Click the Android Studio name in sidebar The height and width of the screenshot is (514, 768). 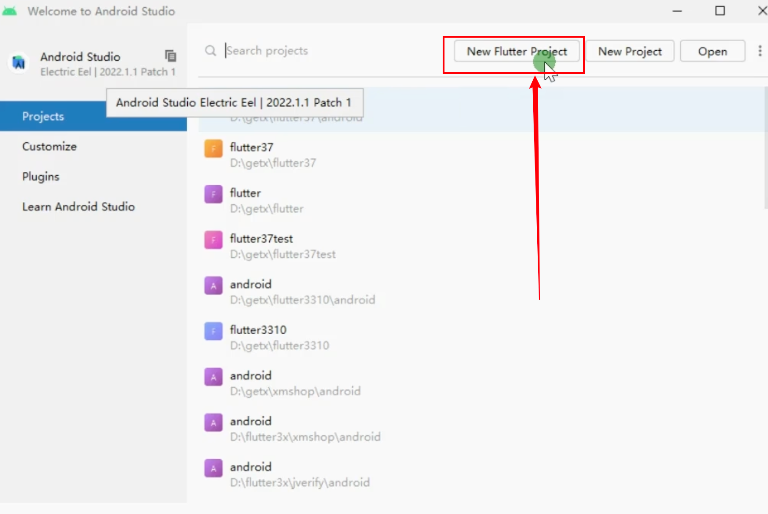pyautogui.click(x=80, y=57)
